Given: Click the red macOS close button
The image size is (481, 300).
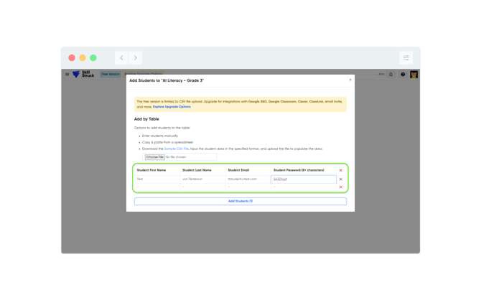Looking at the screenshot, I should tap(72, 57).
